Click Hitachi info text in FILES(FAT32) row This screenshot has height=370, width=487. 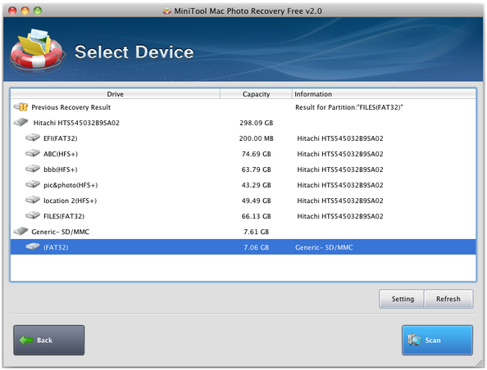click(x=340, y=216)
